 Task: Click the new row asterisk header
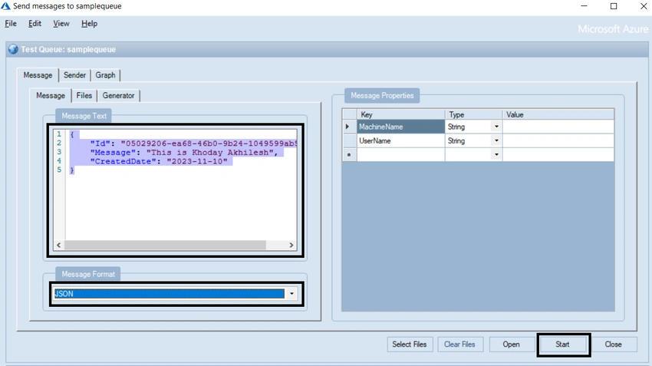pos(349,154)
